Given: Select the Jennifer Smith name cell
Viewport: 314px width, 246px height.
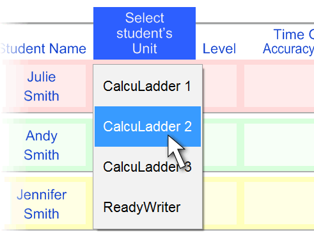Looking at the screenshot, I should click(x=42, y=204).
